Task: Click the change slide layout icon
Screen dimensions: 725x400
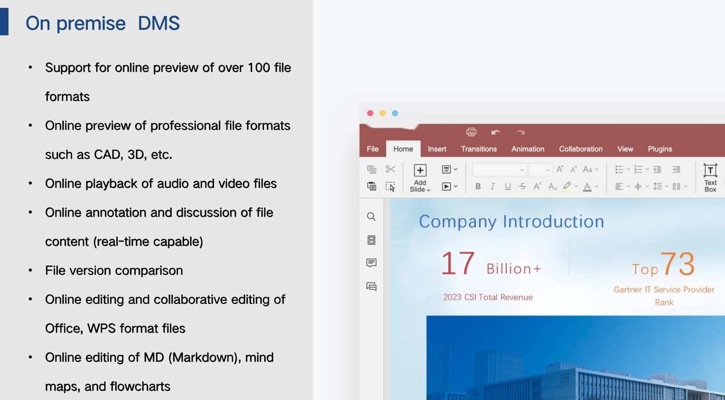Action: click(x=446, y=170)
